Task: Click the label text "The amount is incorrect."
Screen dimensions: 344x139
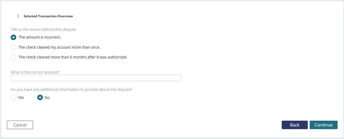Action: pyautogui.click(x=40, y=37)
